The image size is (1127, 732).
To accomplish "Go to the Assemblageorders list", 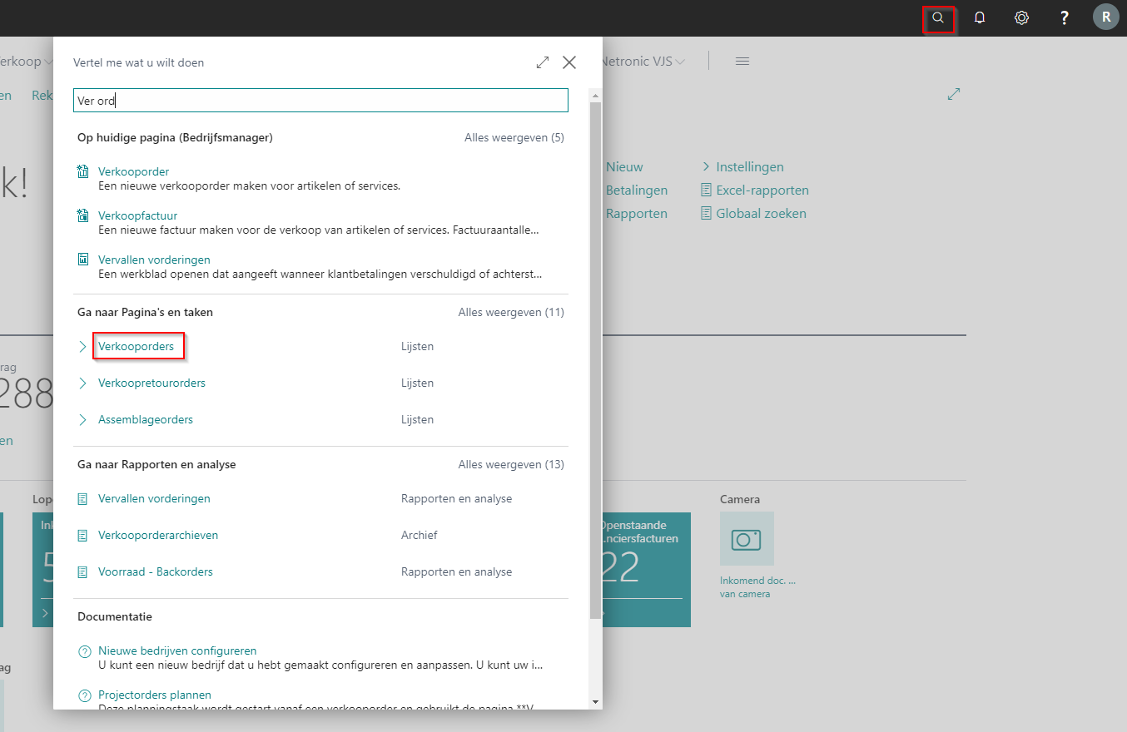I will coord(146,420).
